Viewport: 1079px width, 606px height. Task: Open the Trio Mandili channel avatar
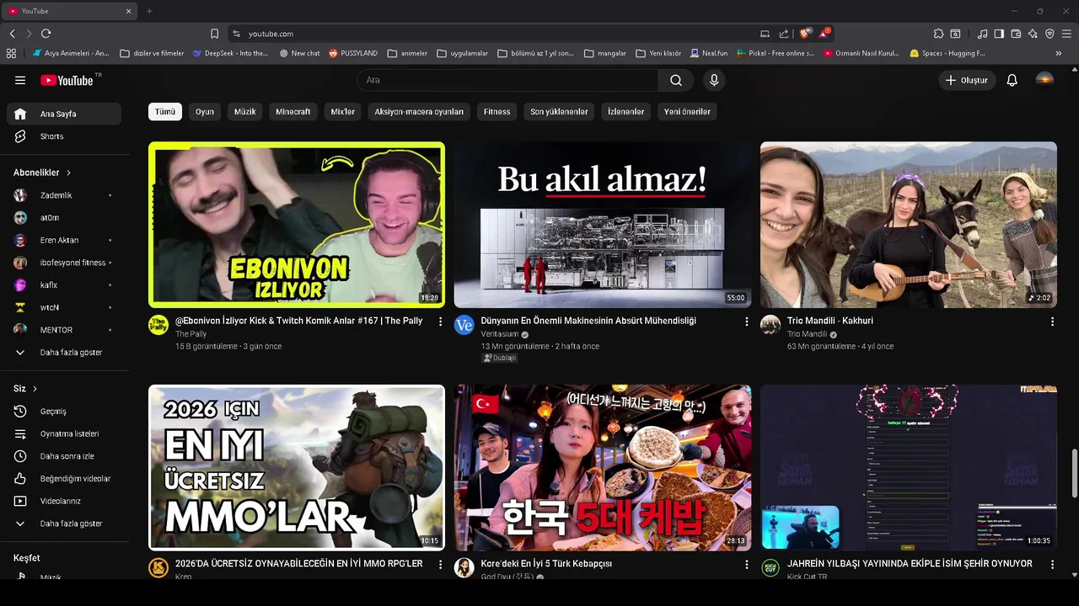coord(770,325)
